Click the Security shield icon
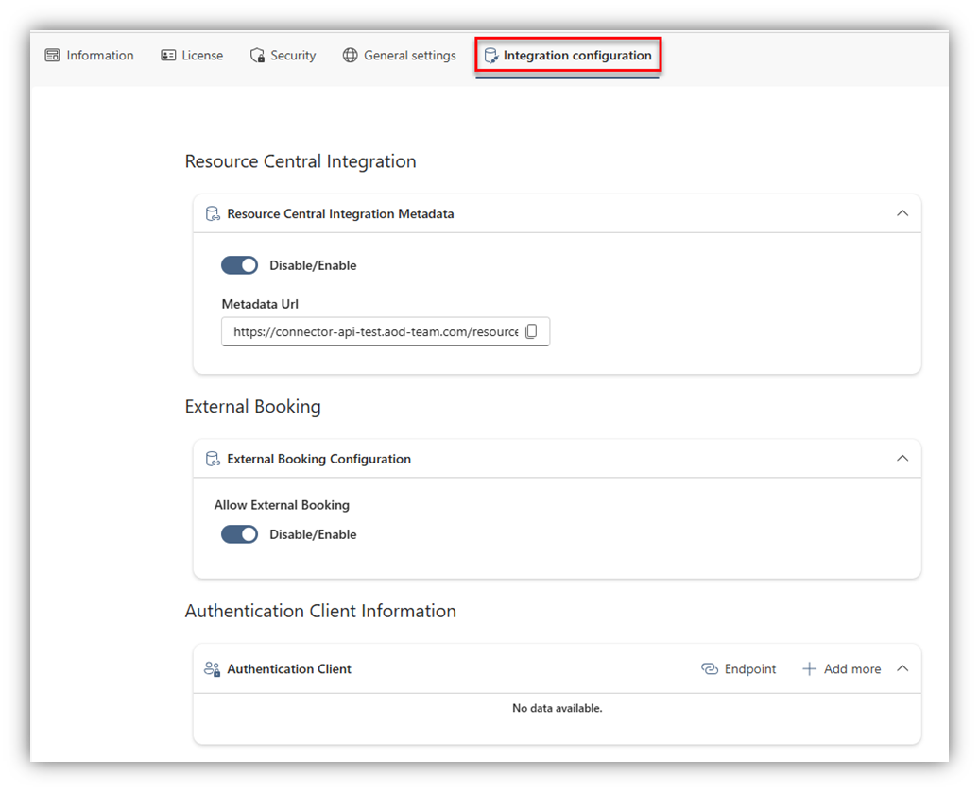 (x=257, y=56)
